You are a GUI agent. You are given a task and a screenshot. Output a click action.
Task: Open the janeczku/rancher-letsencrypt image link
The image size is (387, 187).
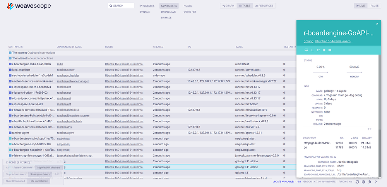pos(75,155)
